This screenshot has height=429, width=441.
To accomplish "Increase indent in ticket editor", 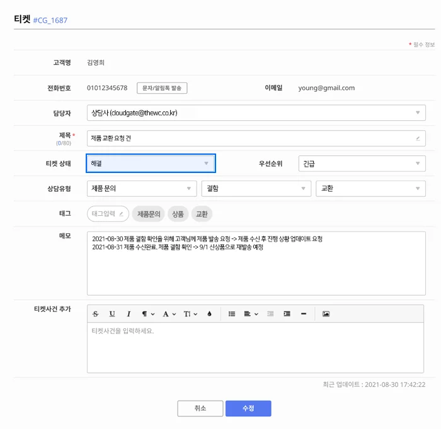I will [x=287, y=313].
